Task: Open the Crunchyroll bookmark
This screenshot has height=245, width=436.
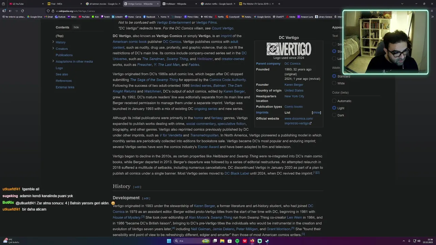Action: click(232, 17)
